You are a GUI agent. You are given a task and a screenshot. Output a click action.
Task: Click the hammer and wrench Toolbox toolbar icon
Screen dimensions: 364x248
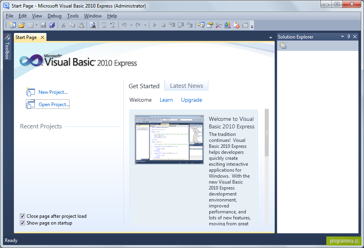click(219, 25)
